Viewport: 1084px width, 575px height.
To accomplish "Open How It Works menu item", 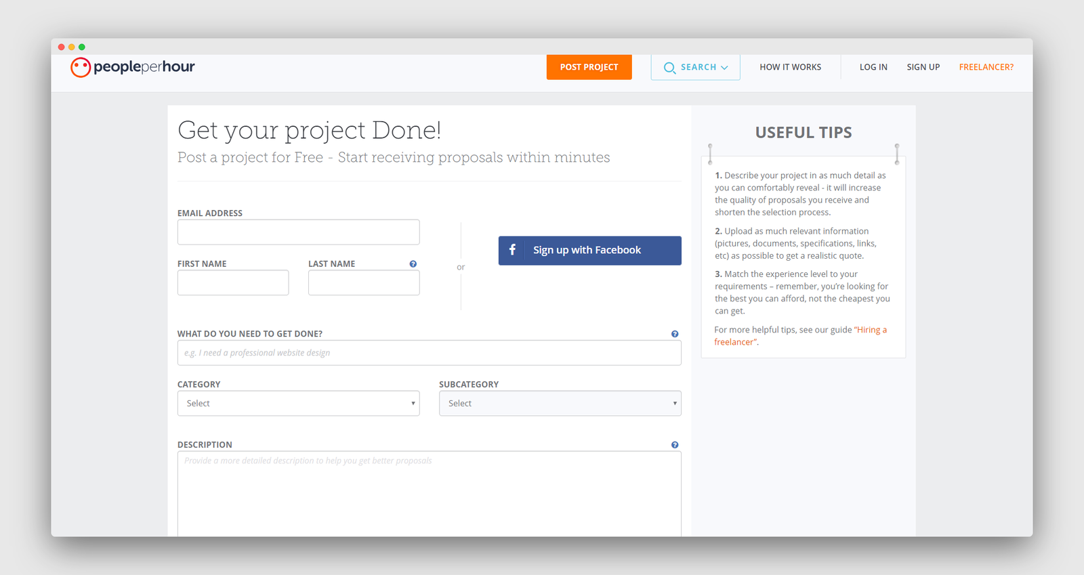I will pyautogui.click(x=791, y=67).
